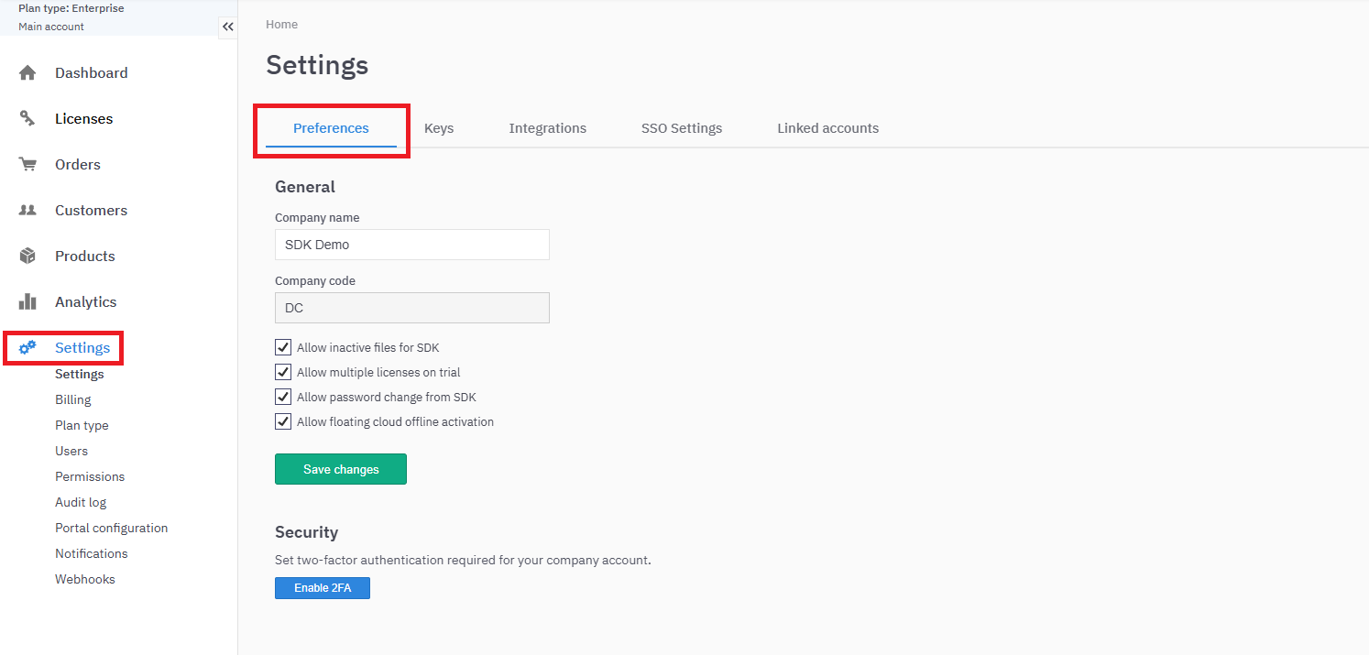
Task: Toggle Allow multiple licenses on trial
Action: [283, 373]
